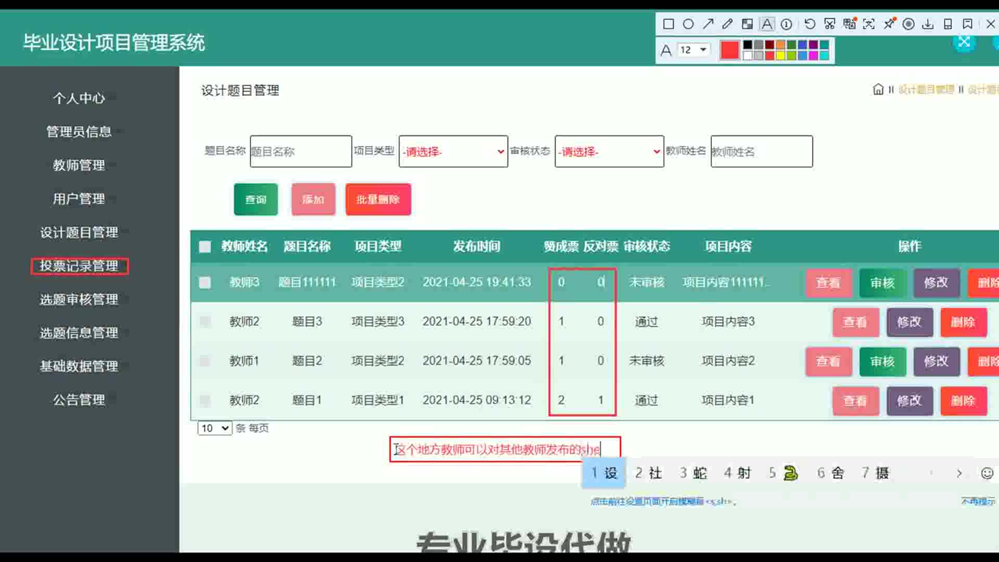Open the 审核状态 dropdown filter

(609, 151)
